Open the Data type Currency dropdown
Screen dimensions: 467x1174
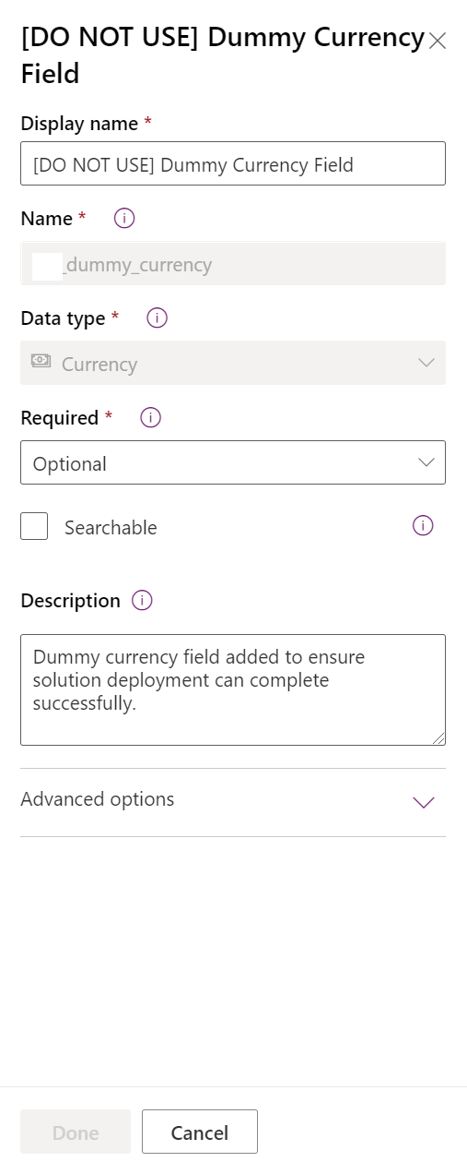coord(233,363)
